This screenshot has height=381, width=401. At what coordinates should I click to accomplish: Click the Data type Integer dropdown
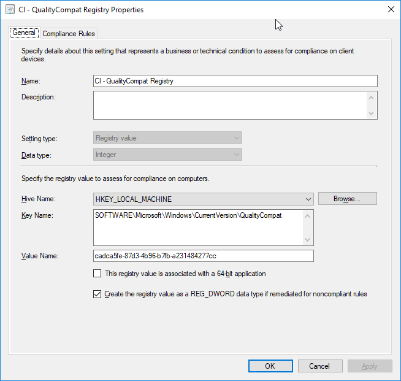coord(167,155)
